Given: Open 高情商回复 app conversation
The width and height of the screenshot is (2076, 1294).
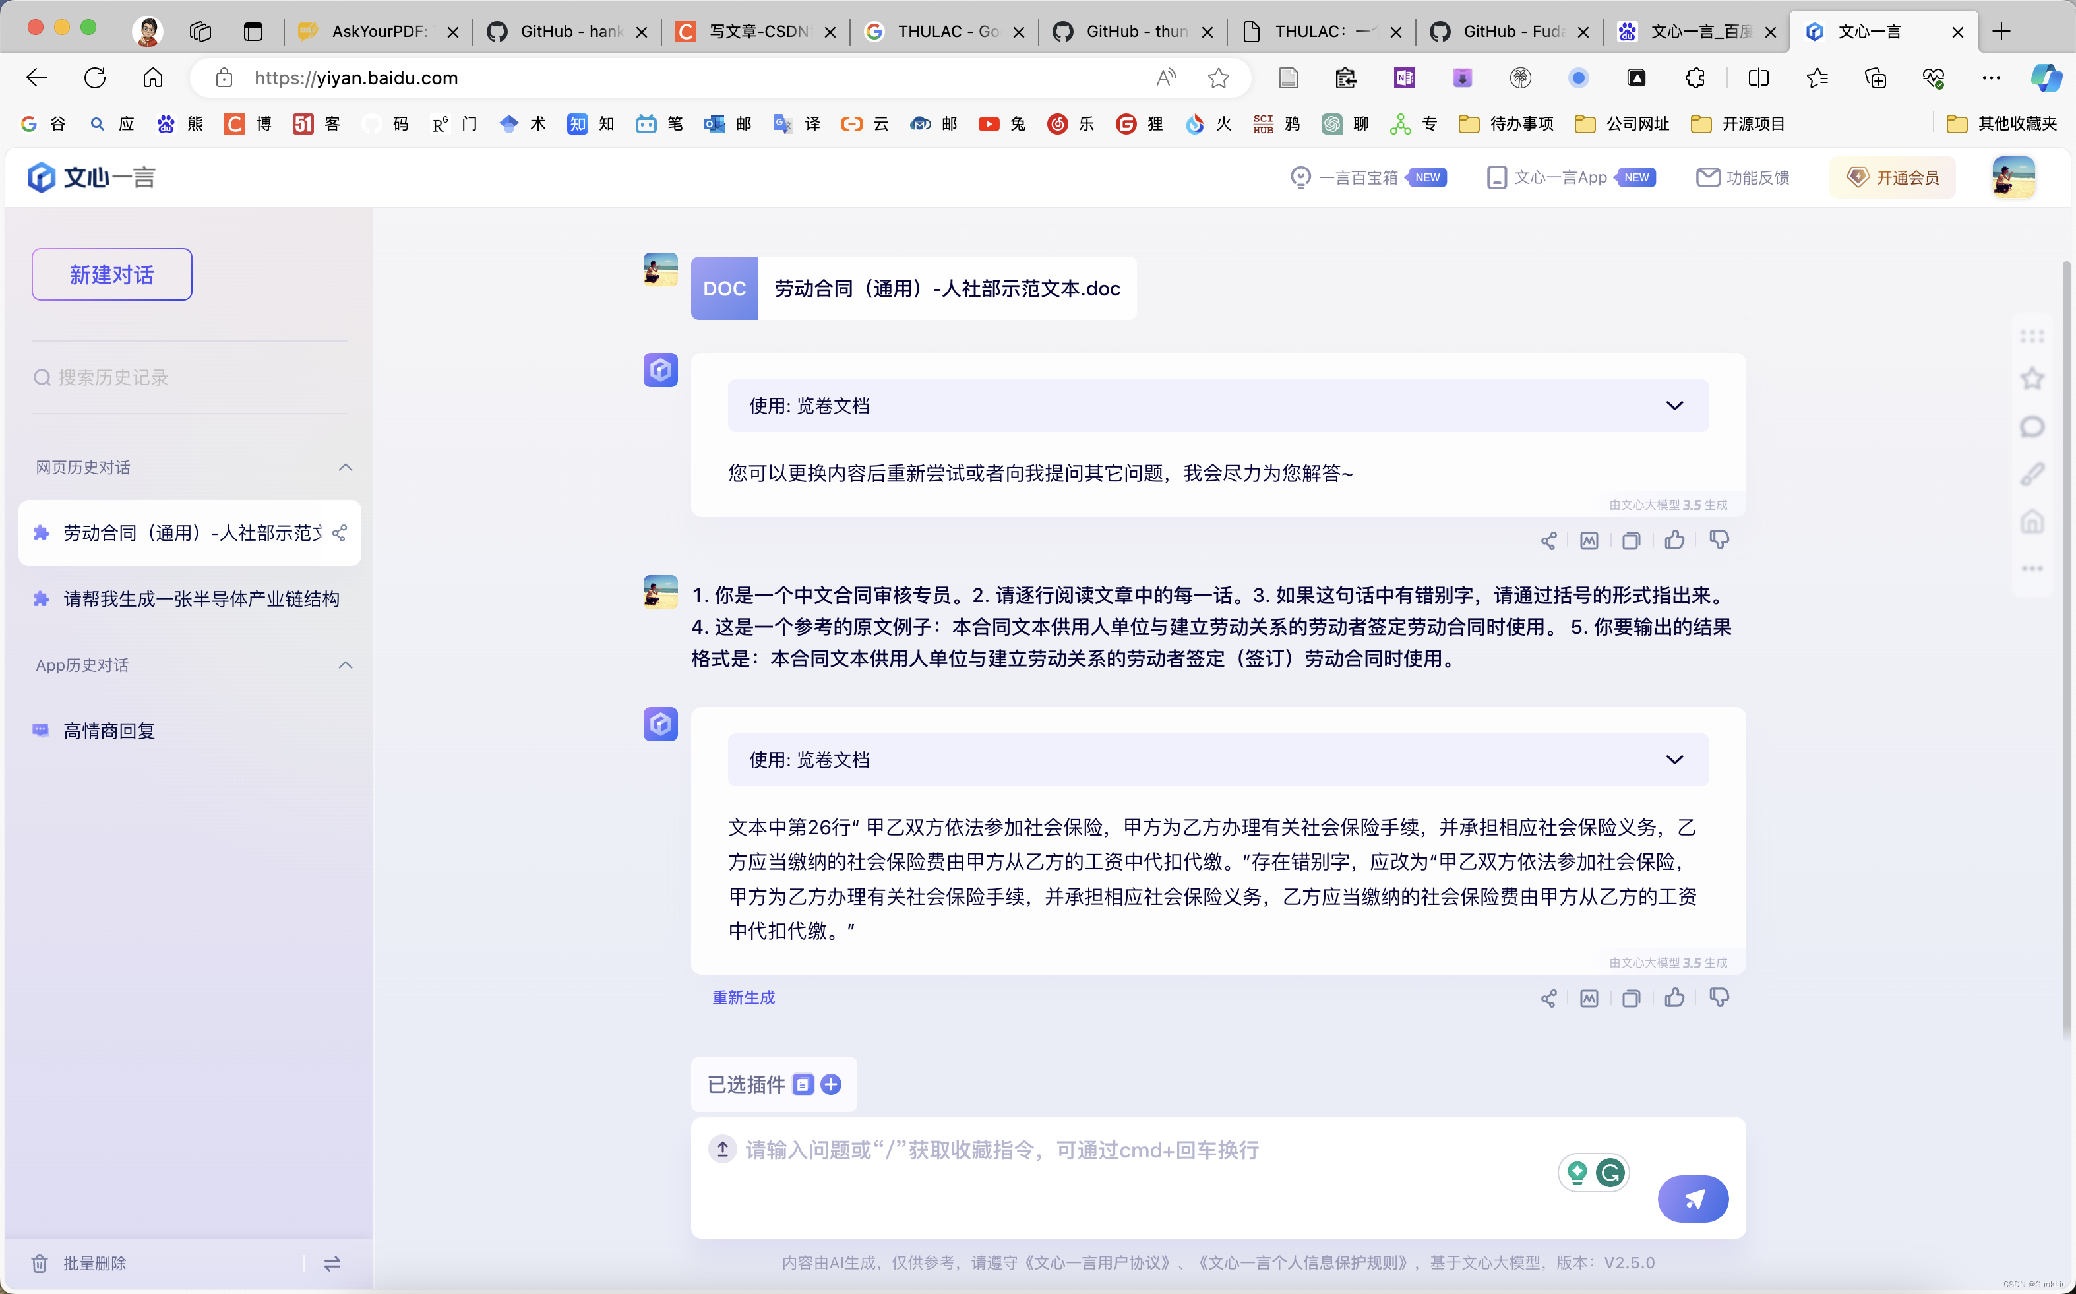Looking at the screenshot, I should click(190, 731).
